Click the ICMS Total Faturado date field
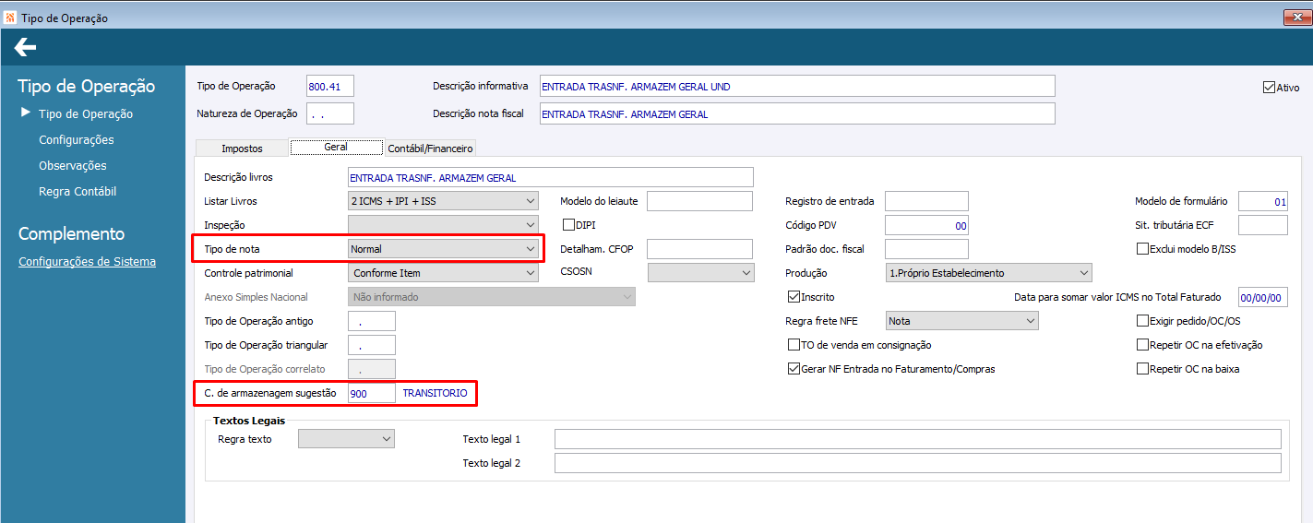The height and width of the screenshot is (523, 1313). pos(1263,297)
